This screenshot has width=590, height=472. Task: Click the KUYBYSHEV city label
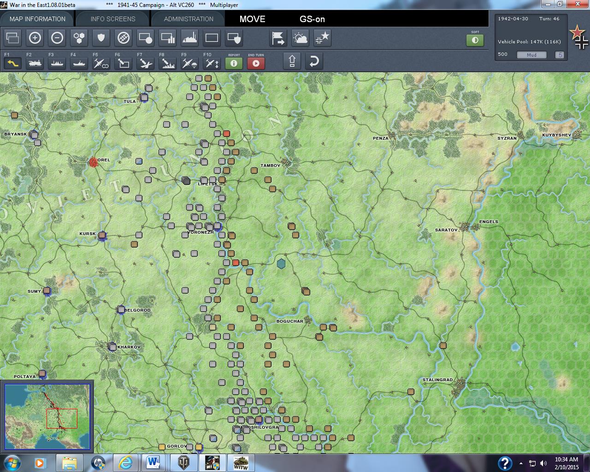[556, 135]
